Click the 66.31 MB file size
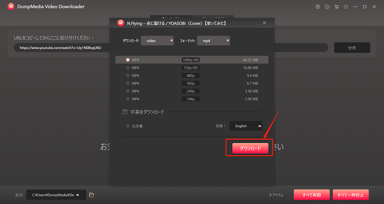 coord(250,60)
